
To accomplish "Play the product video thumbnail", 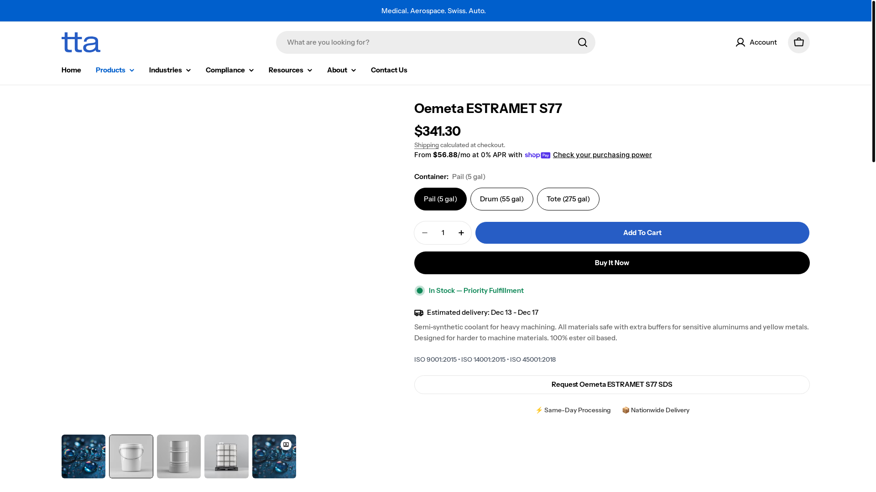I will [x=274, y=456].
